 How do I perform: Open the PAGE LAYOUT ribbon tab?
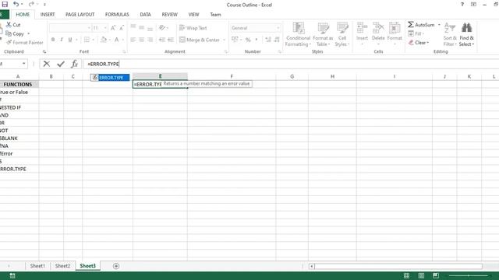pyautogui.click(x=80, y=14)
